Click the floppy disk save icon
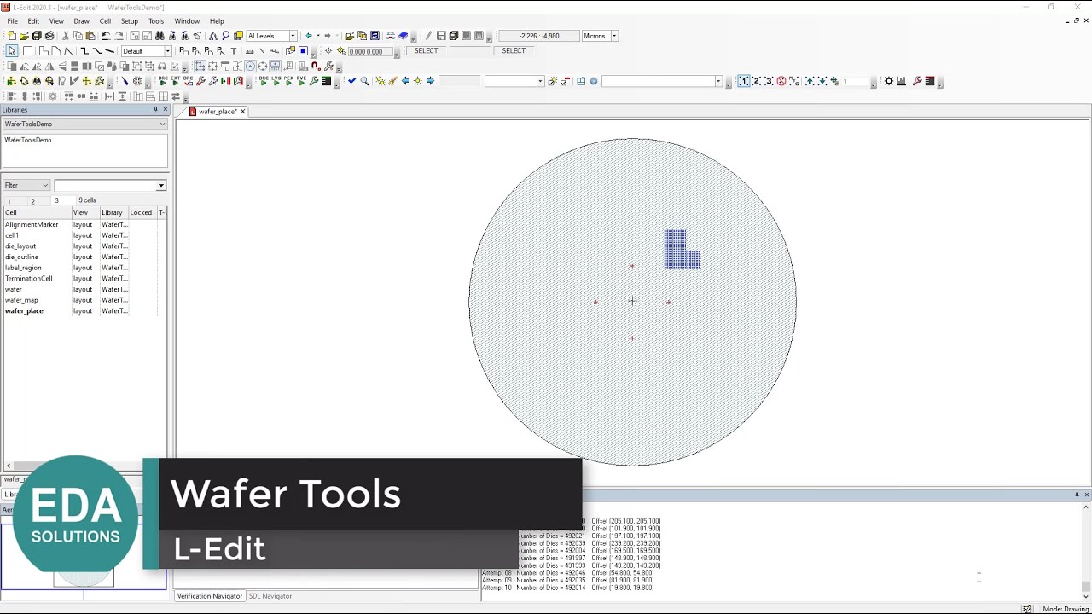1092x614 pixels. pyautogui.click(x=441, y=36)
